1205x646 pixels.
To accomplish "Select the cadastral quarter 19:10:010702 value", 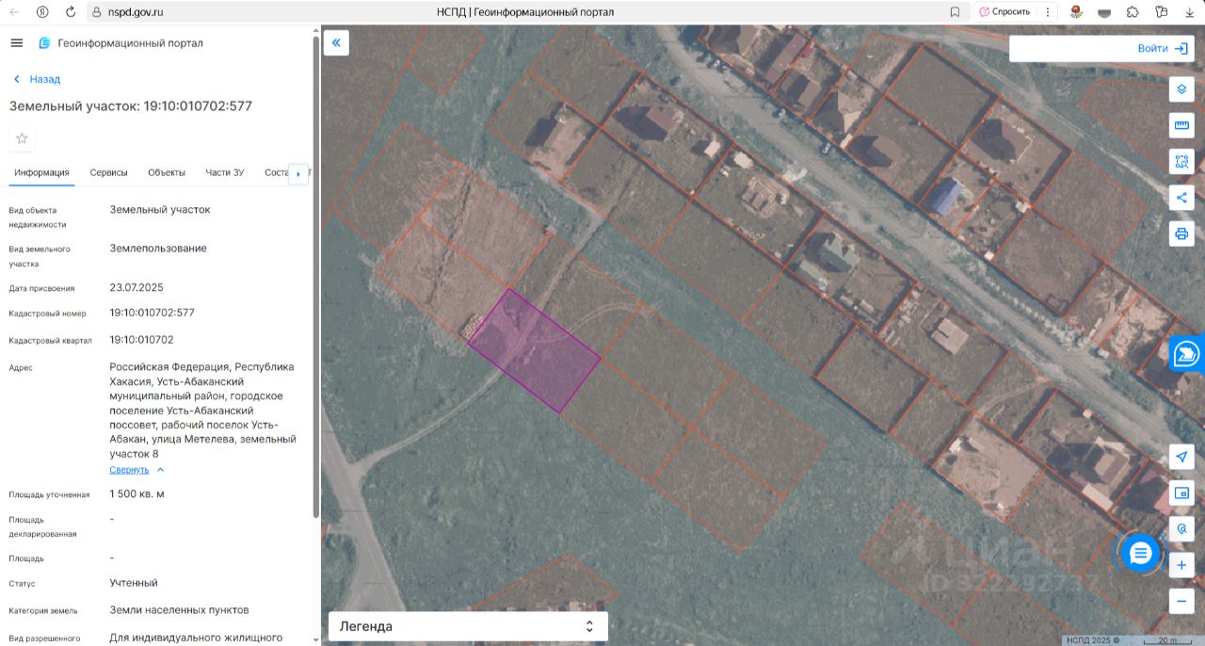I will tap(141, 340).
